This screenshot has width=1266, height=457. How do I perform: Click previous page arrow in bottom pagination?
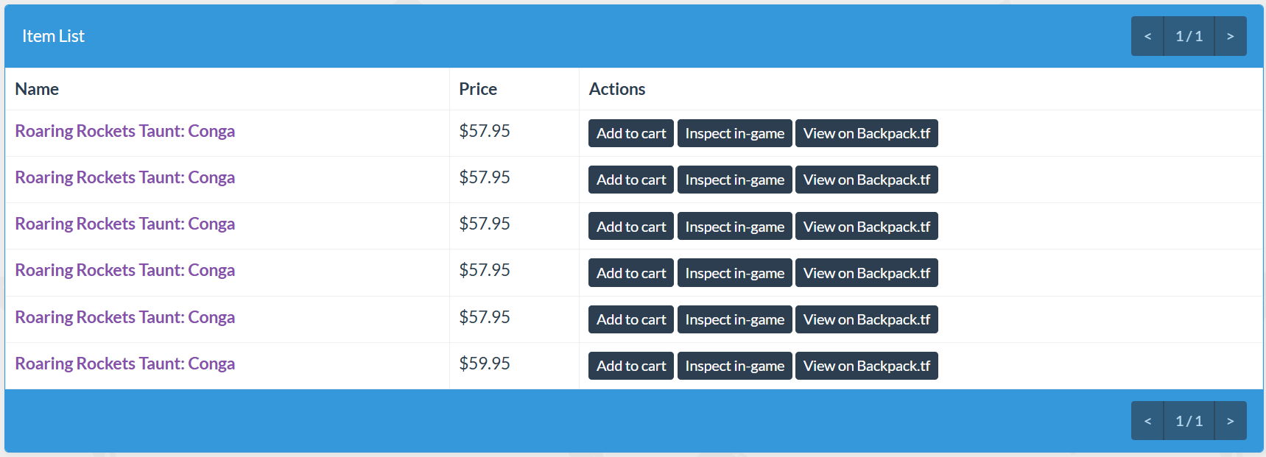pyautogui.click(x=1147, y=421)
